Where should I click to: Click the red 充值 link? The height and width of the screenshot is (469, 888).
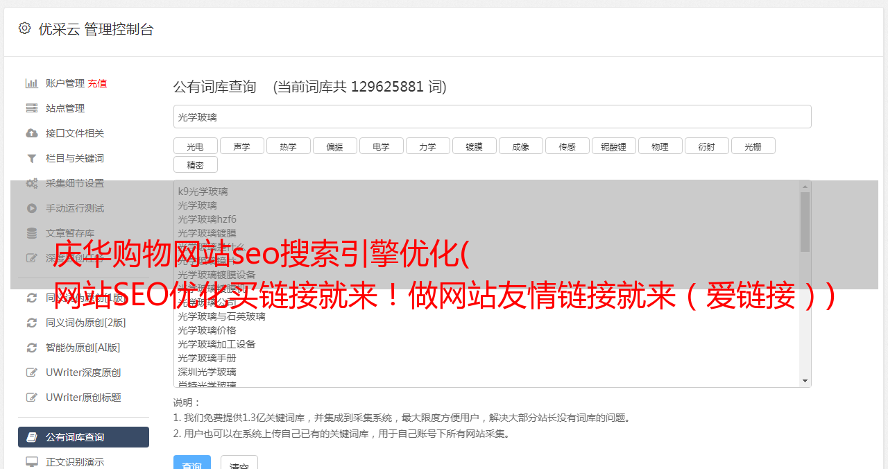(97, 83)
